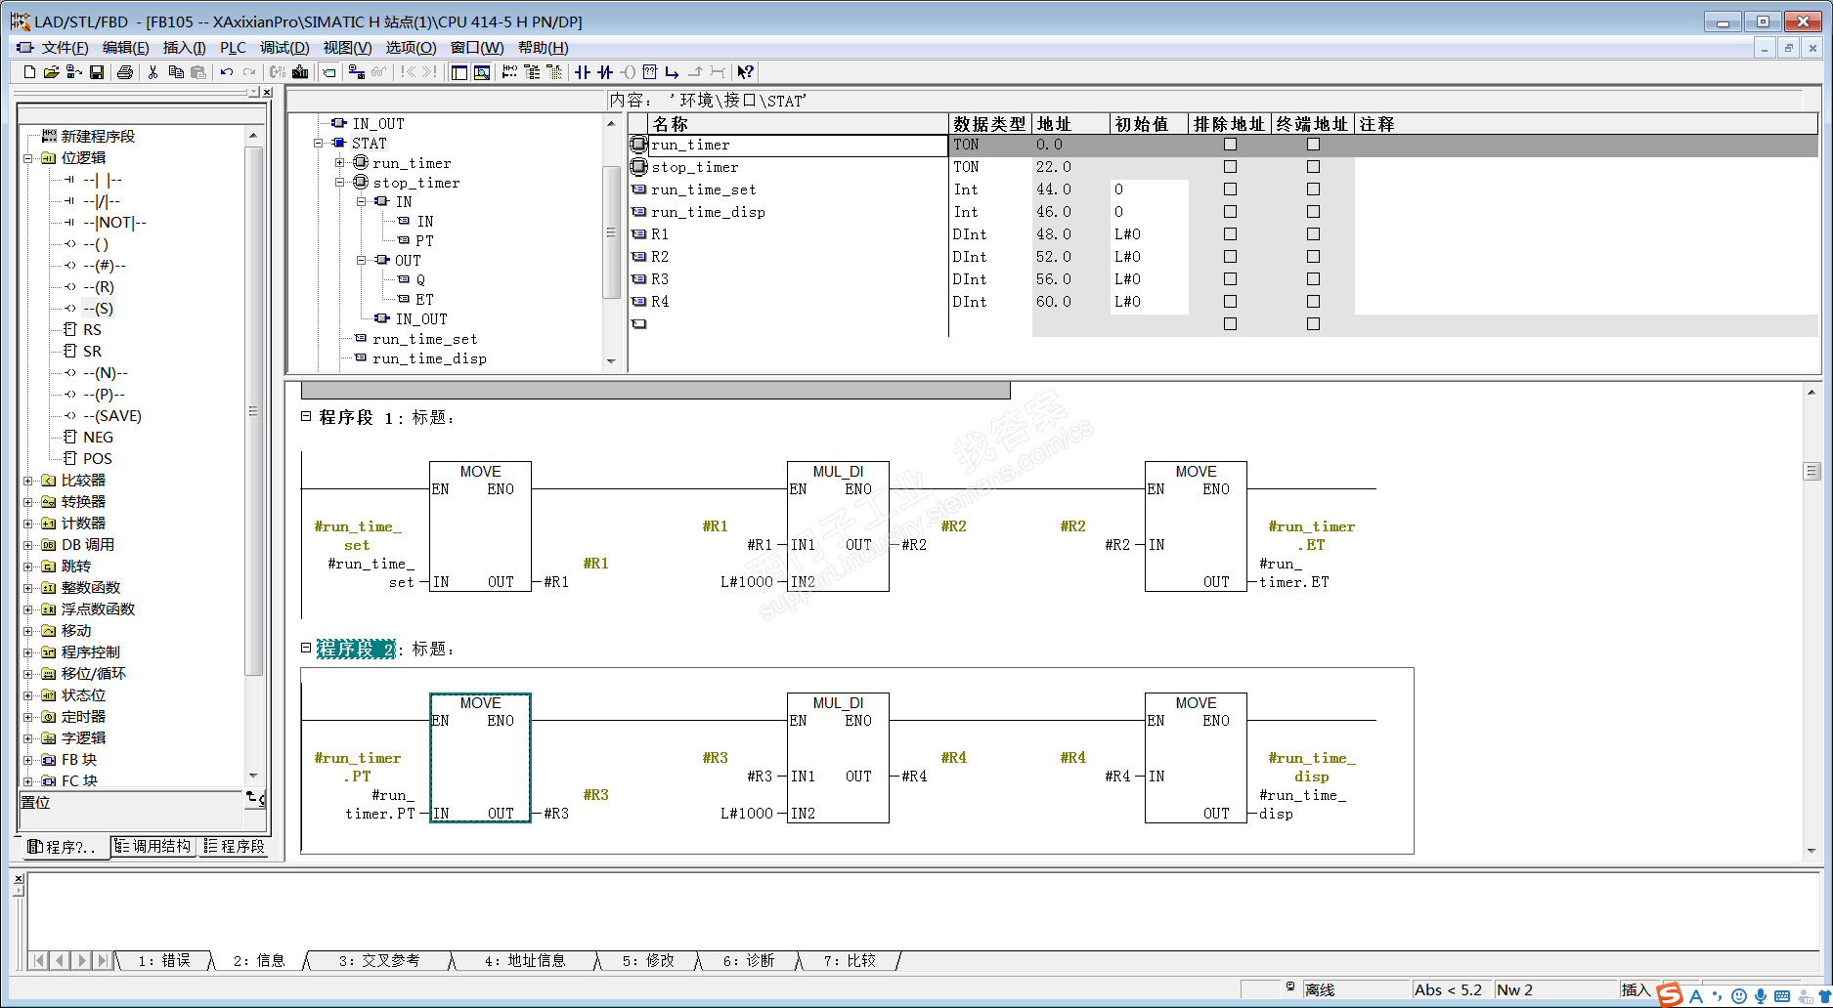This screenshot has width=1833, height=1008.
Task: Insert a normally closed contact from toolbar
Action: click(605, 72)
